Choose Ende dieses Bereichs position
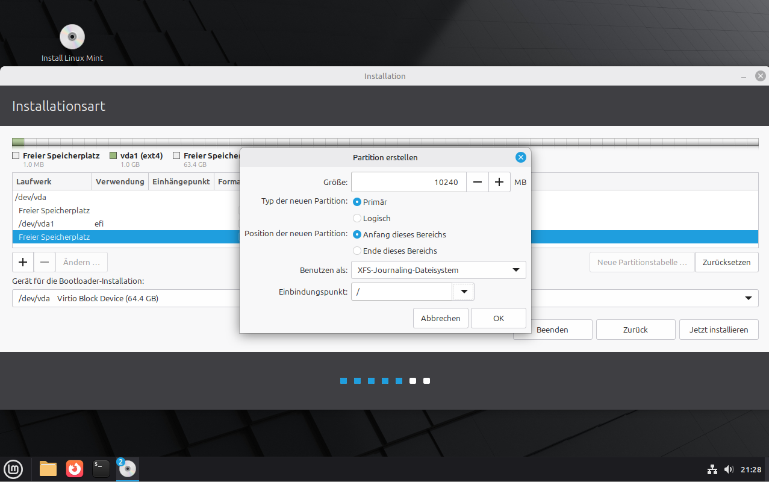Screen dimensions: 769x482 358,251
